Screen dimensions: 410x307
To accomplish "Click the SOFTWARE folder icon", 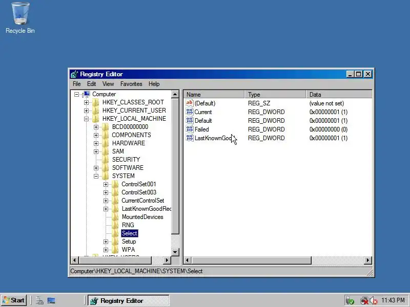I will click(x=106, y=168).
